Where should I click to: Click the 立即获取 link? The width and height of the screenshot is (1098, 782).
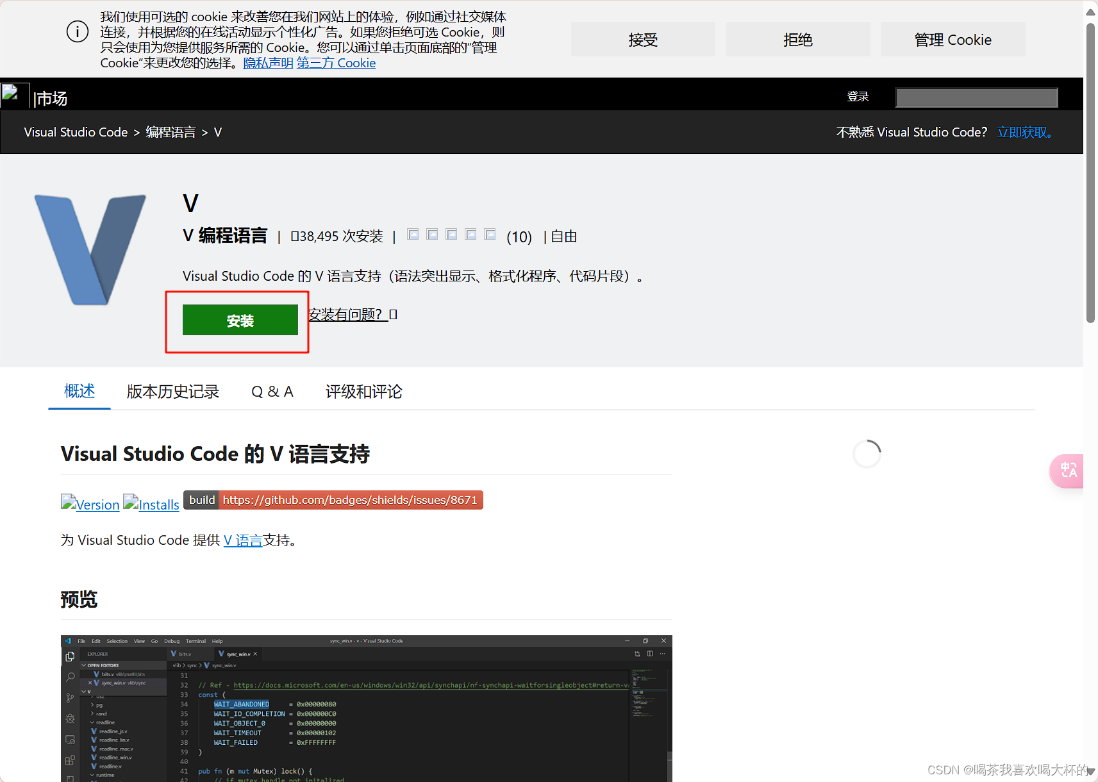(x=1022, y=132)
